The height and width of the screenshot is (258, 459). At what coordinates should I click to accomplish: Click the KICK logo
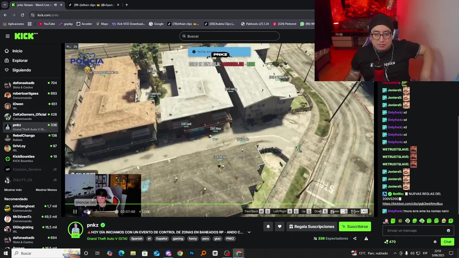pos(26,36)
